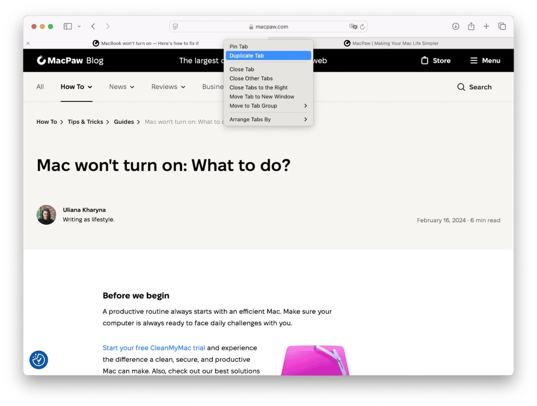Click Start your free CleanMyMac trial link
This screenshot has width=537, height=406.
tap(154, 348)
